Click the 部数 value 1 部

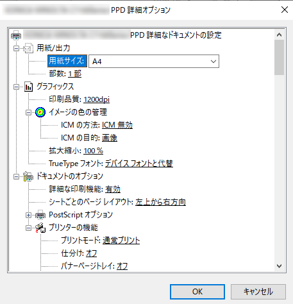click(x=75, y=74)
